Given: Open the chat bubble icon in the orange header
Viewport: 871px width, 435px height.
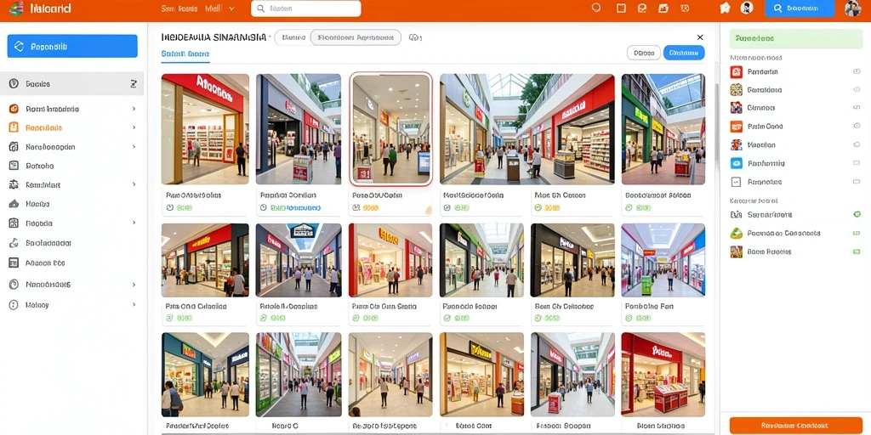Looking at the screenshot, I should (x=642, y=8).
